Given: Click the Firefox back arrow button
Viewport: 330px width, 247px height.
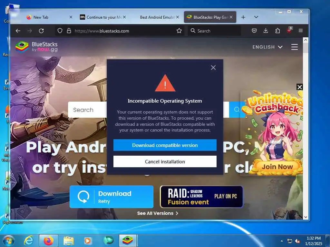Looking at the screenshot, I should (x=18, y=31).
